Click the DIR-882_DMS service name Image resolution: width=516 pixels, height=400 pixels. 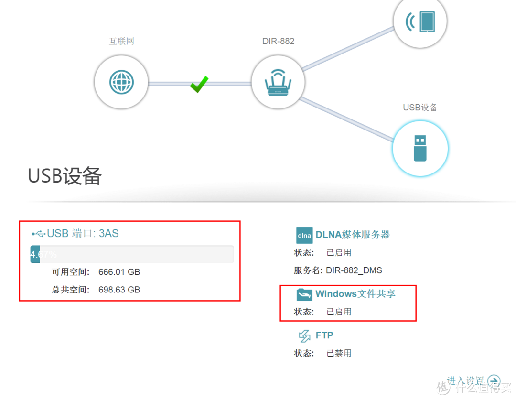pos(354,270)
